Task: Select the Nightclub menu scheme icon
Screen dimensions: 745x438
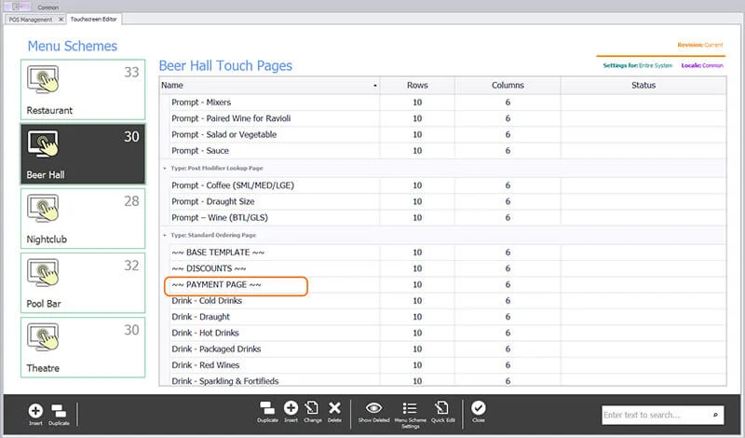Action: (x=43, y=209)
